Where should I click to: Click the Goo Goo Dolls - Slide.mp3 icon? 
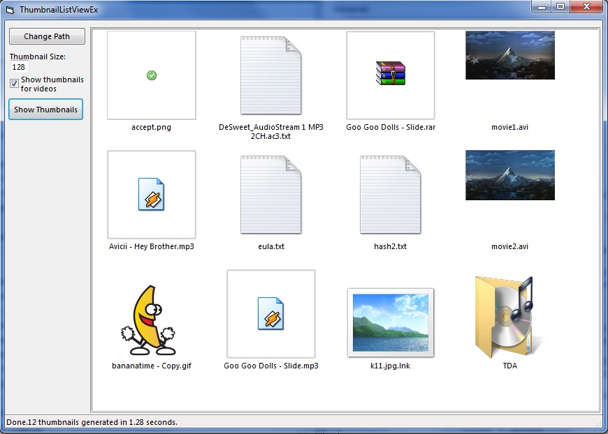[270, 314]
